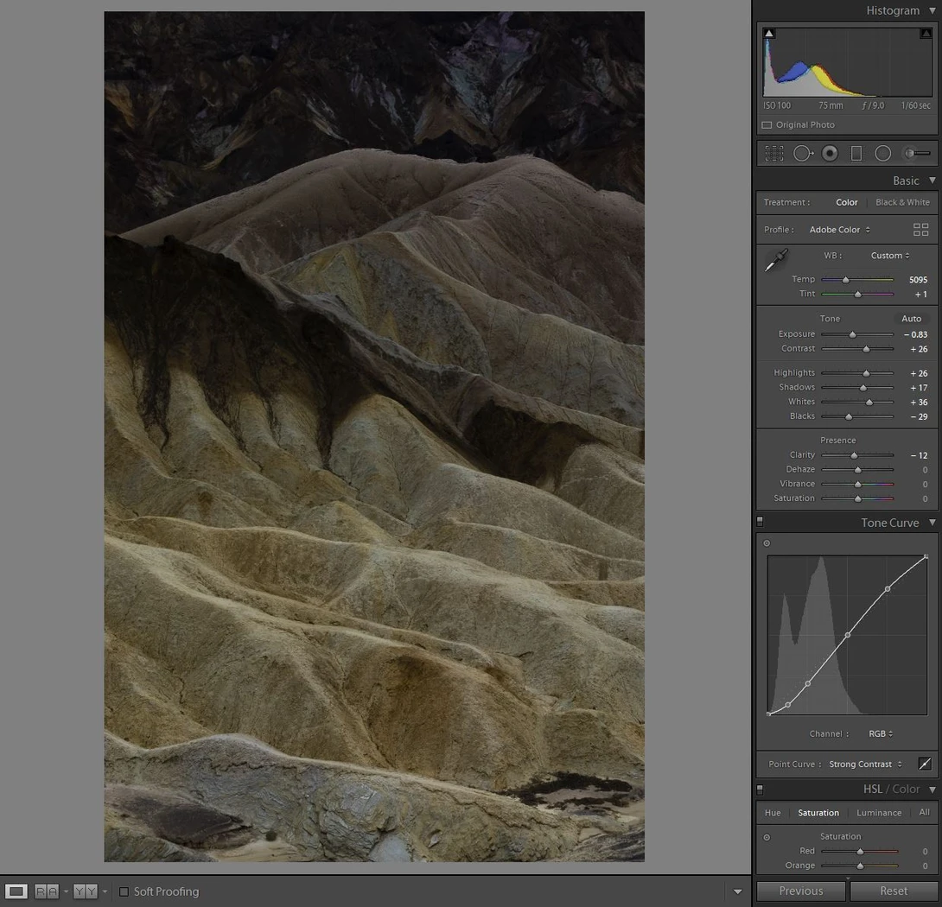
Task: Activate HSL Saturation targeted adjustment tool
Action: click(x=767, y=837)
